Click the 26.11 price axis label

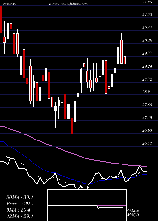147,143
